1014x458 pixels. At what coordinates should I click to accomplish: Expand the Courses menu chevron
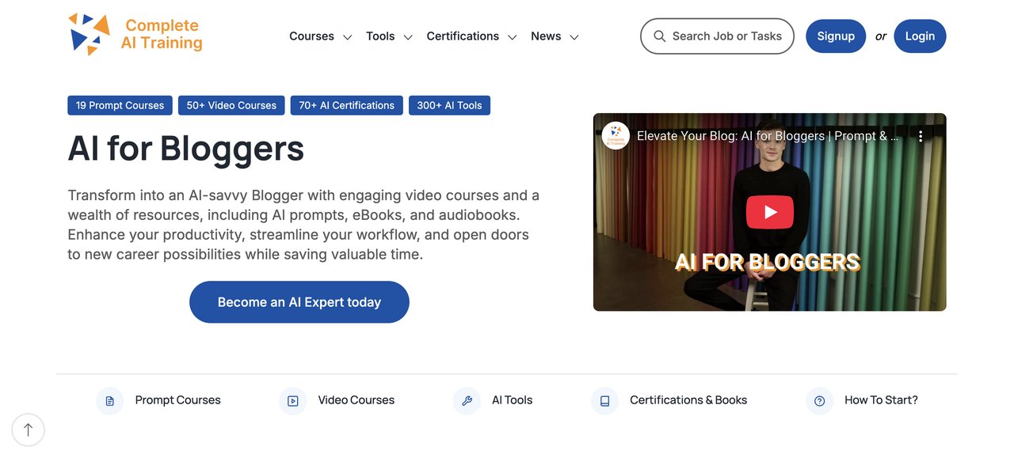tap(347, 37)
